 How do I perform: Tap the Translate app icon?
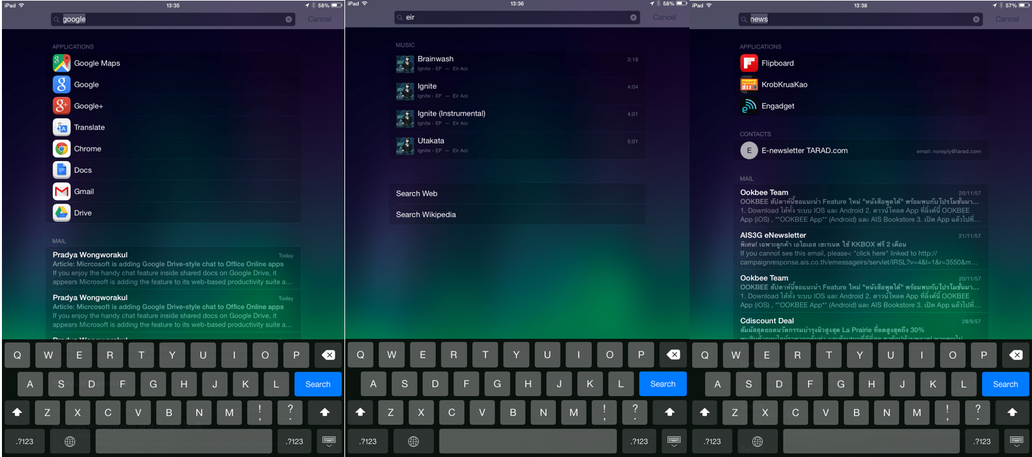[x=62, y=127]
